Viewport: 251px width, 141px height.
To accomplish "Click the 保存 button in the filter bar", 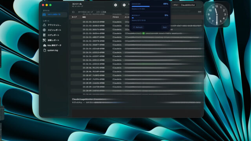I will click(x=200, y=12).
